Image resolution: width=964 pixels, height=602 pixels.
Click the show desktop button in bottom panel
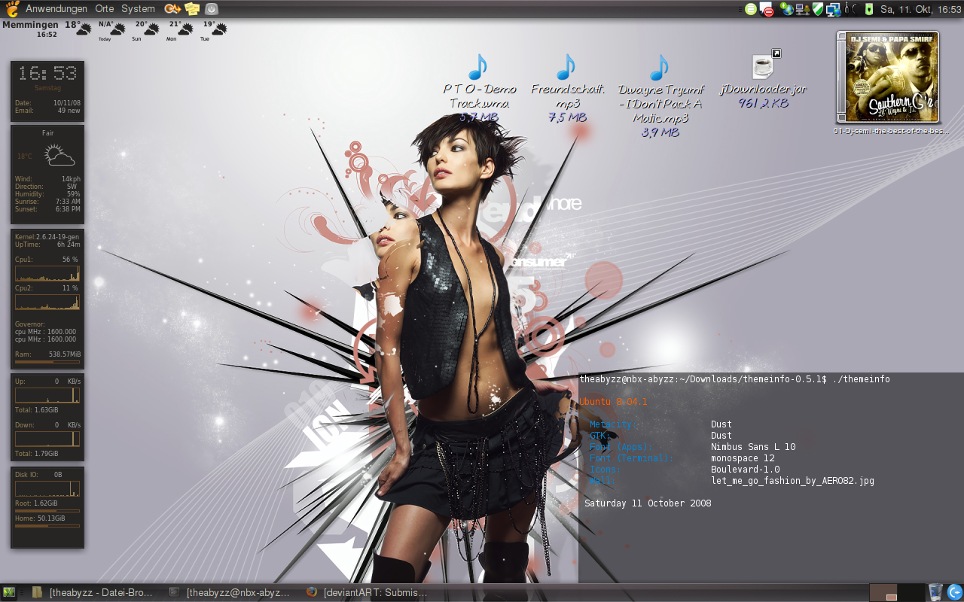click(x=9, y=592)
